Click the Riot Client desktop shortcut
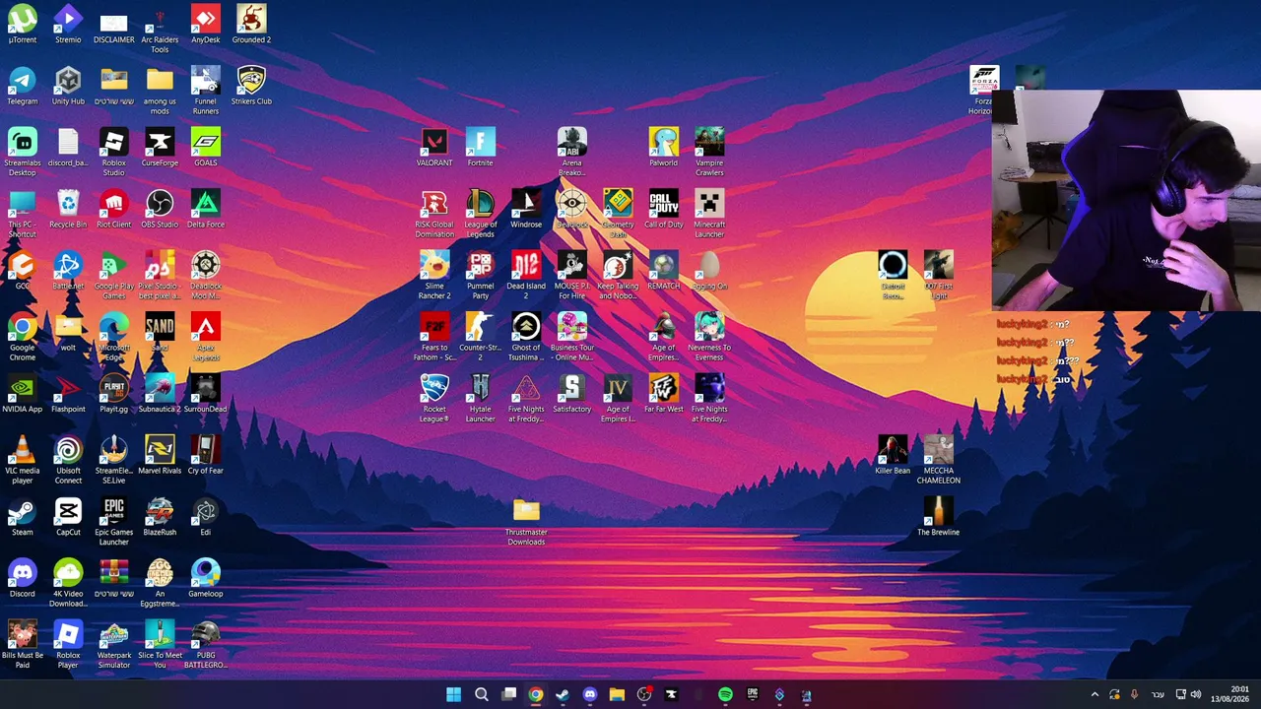Image resolution: width=1261 pixels, height=709 pixels. point(113,209)
